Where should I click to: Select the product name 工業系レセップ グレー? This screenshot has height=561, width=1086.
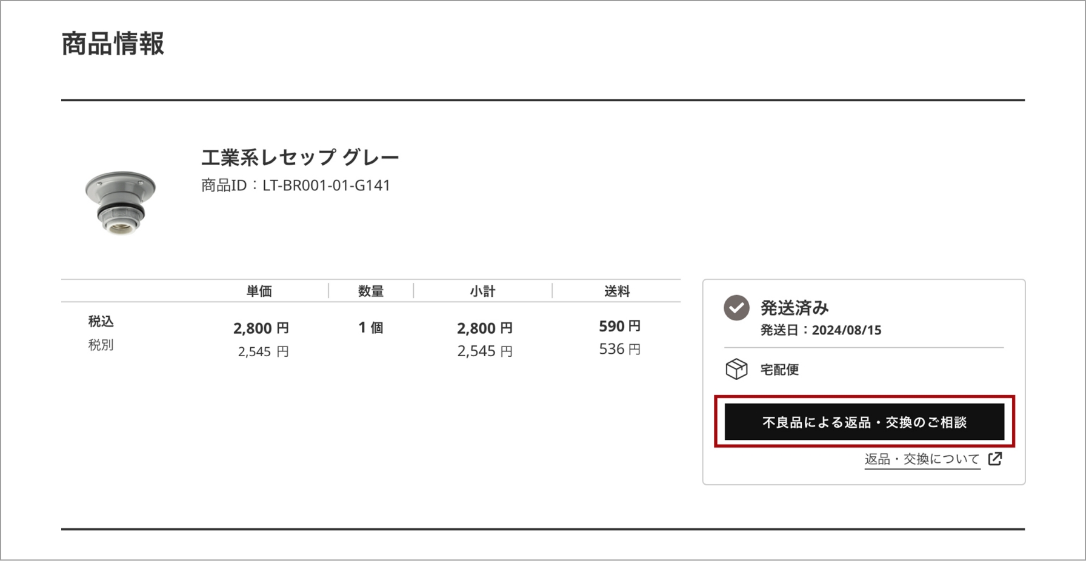point(300,158)
